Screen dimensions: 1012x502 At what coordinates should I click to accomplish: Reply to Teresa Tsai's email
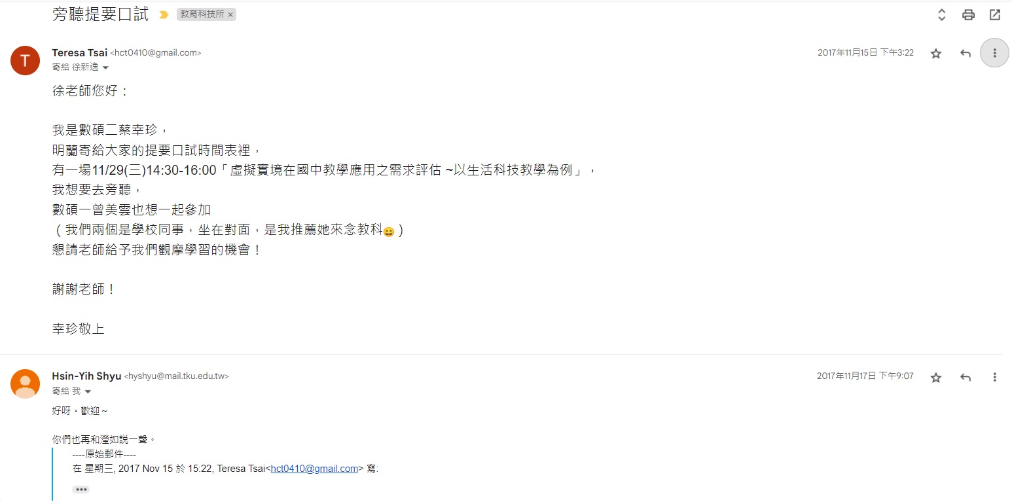pos(965,53)
